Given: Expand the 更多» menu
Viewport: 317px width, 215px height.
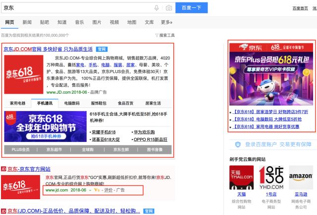Looking at the screenshot, I should coord(166,22).
